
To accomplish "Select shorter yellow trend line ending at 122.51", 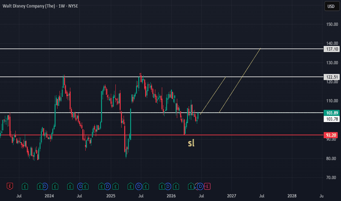I will coord(213,95).
